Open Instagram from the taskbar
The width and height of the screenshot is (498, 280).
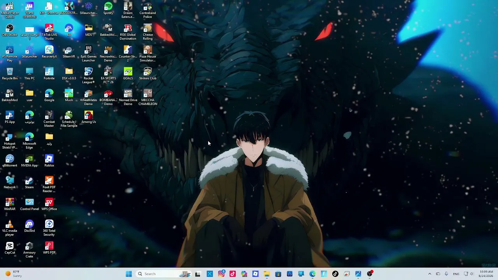click(x=221, y=274)
